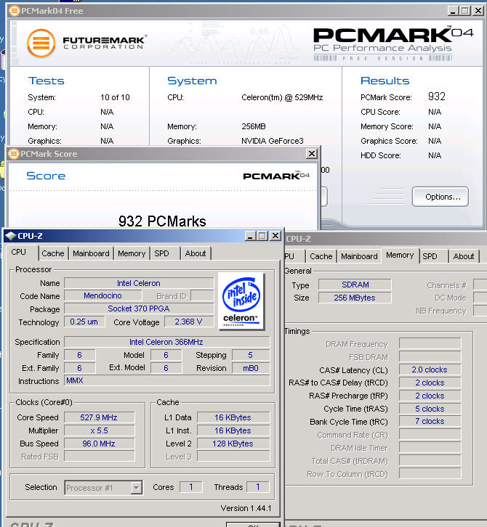Viewport: 487px width, 527px height.
Task: Click Cycle Time (tRAS) 5 clocks value
Action: pyautogui.click(x=430, y=409)
